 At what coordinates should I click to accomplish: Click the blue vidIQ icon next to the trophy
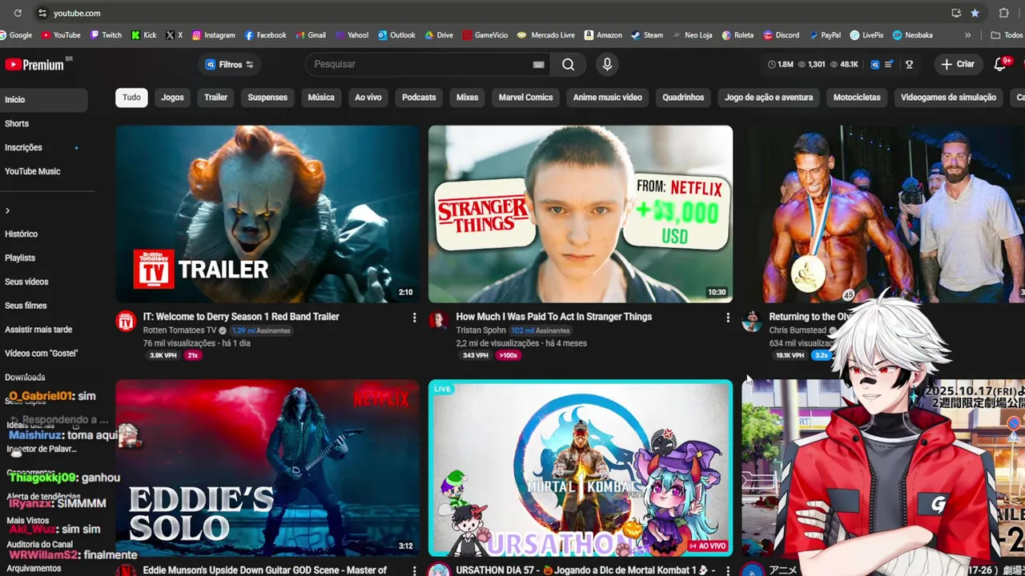point(875,64)
